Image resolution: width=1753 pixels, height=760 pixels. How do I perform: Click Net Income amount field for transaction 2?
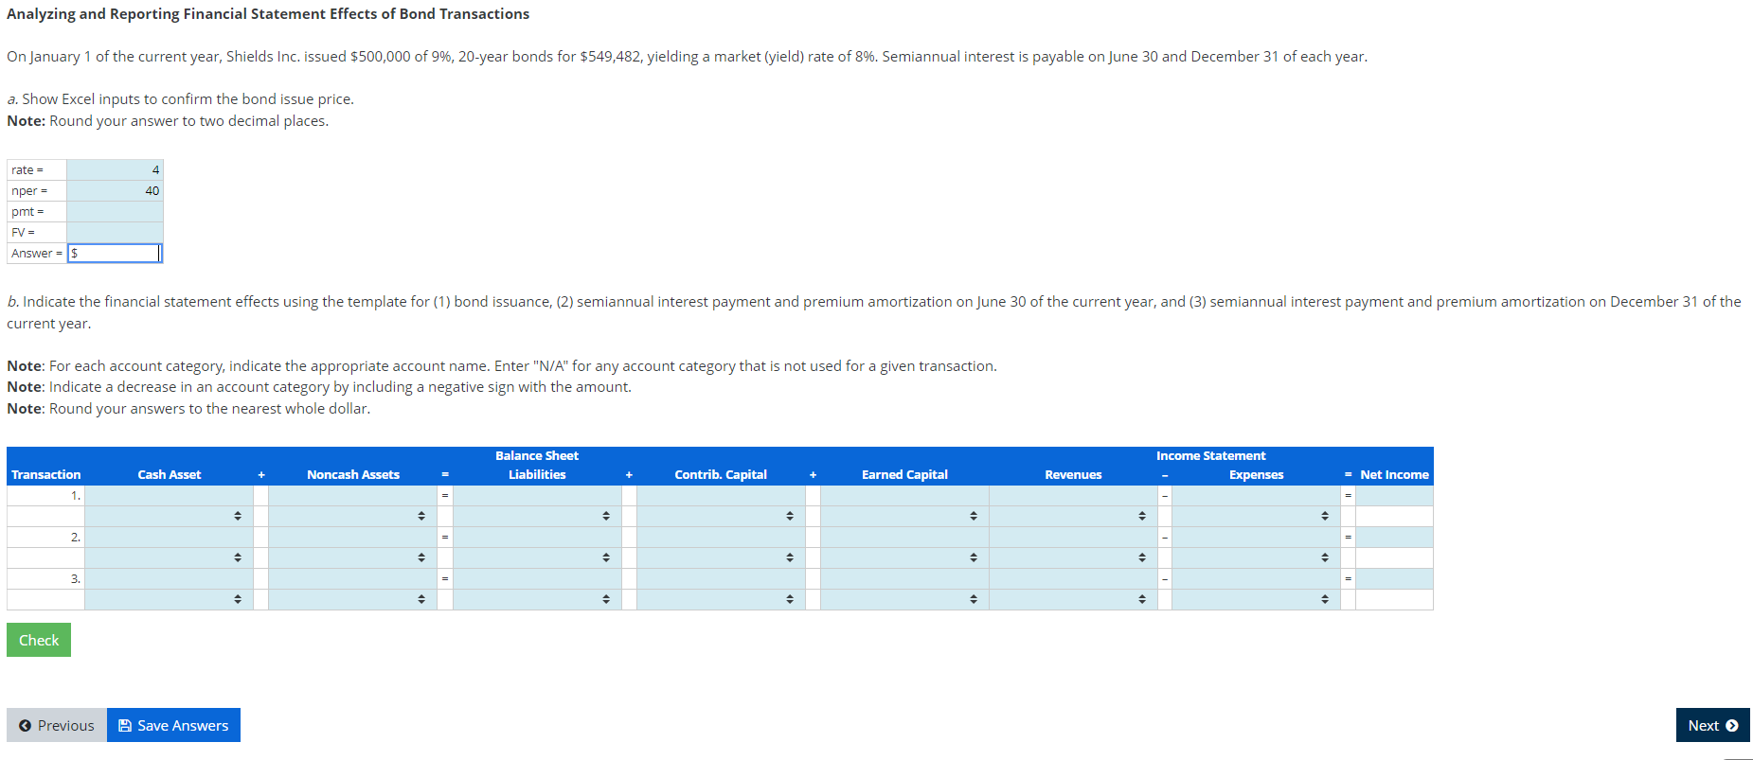(x=1394, y=537)
